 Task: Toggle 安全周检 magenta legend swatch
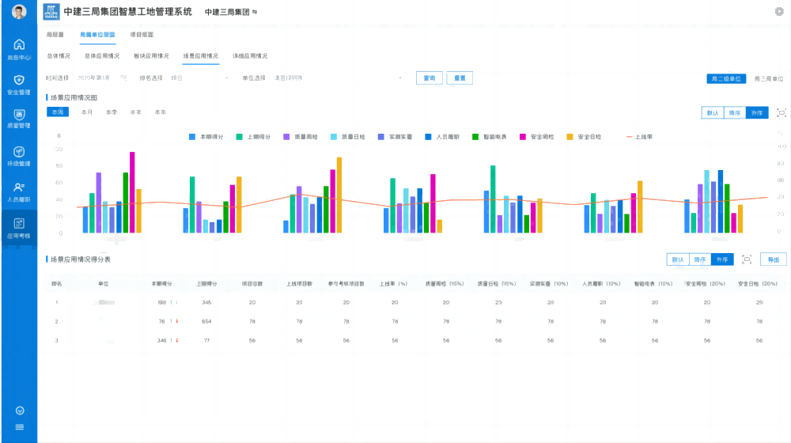[523, 137]
